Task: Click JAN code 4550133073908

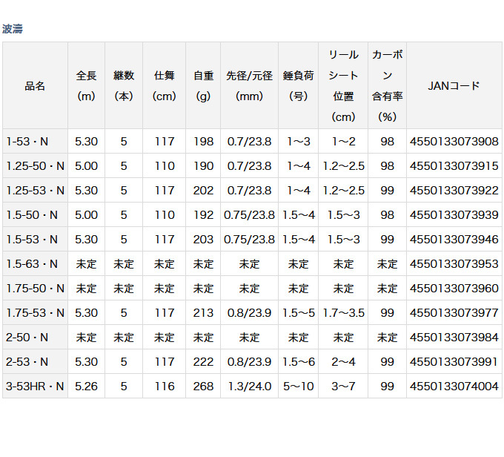Action: (454, 142)
